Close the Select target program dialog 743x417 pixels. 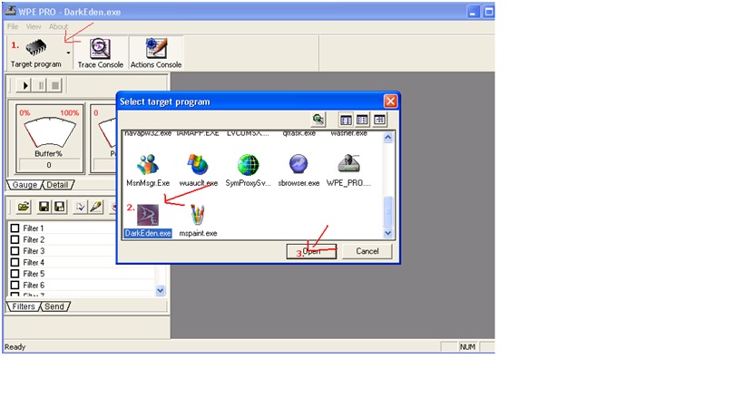[x=390, y=102]
